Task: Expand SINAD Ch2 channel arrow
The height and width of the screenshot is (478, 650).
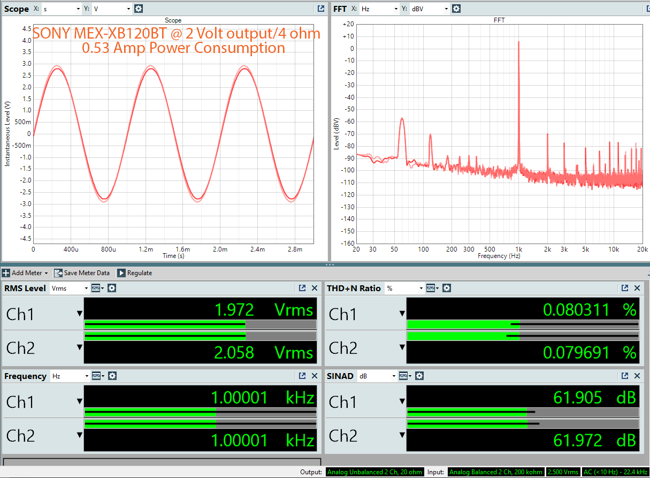Action: [402, 435]
